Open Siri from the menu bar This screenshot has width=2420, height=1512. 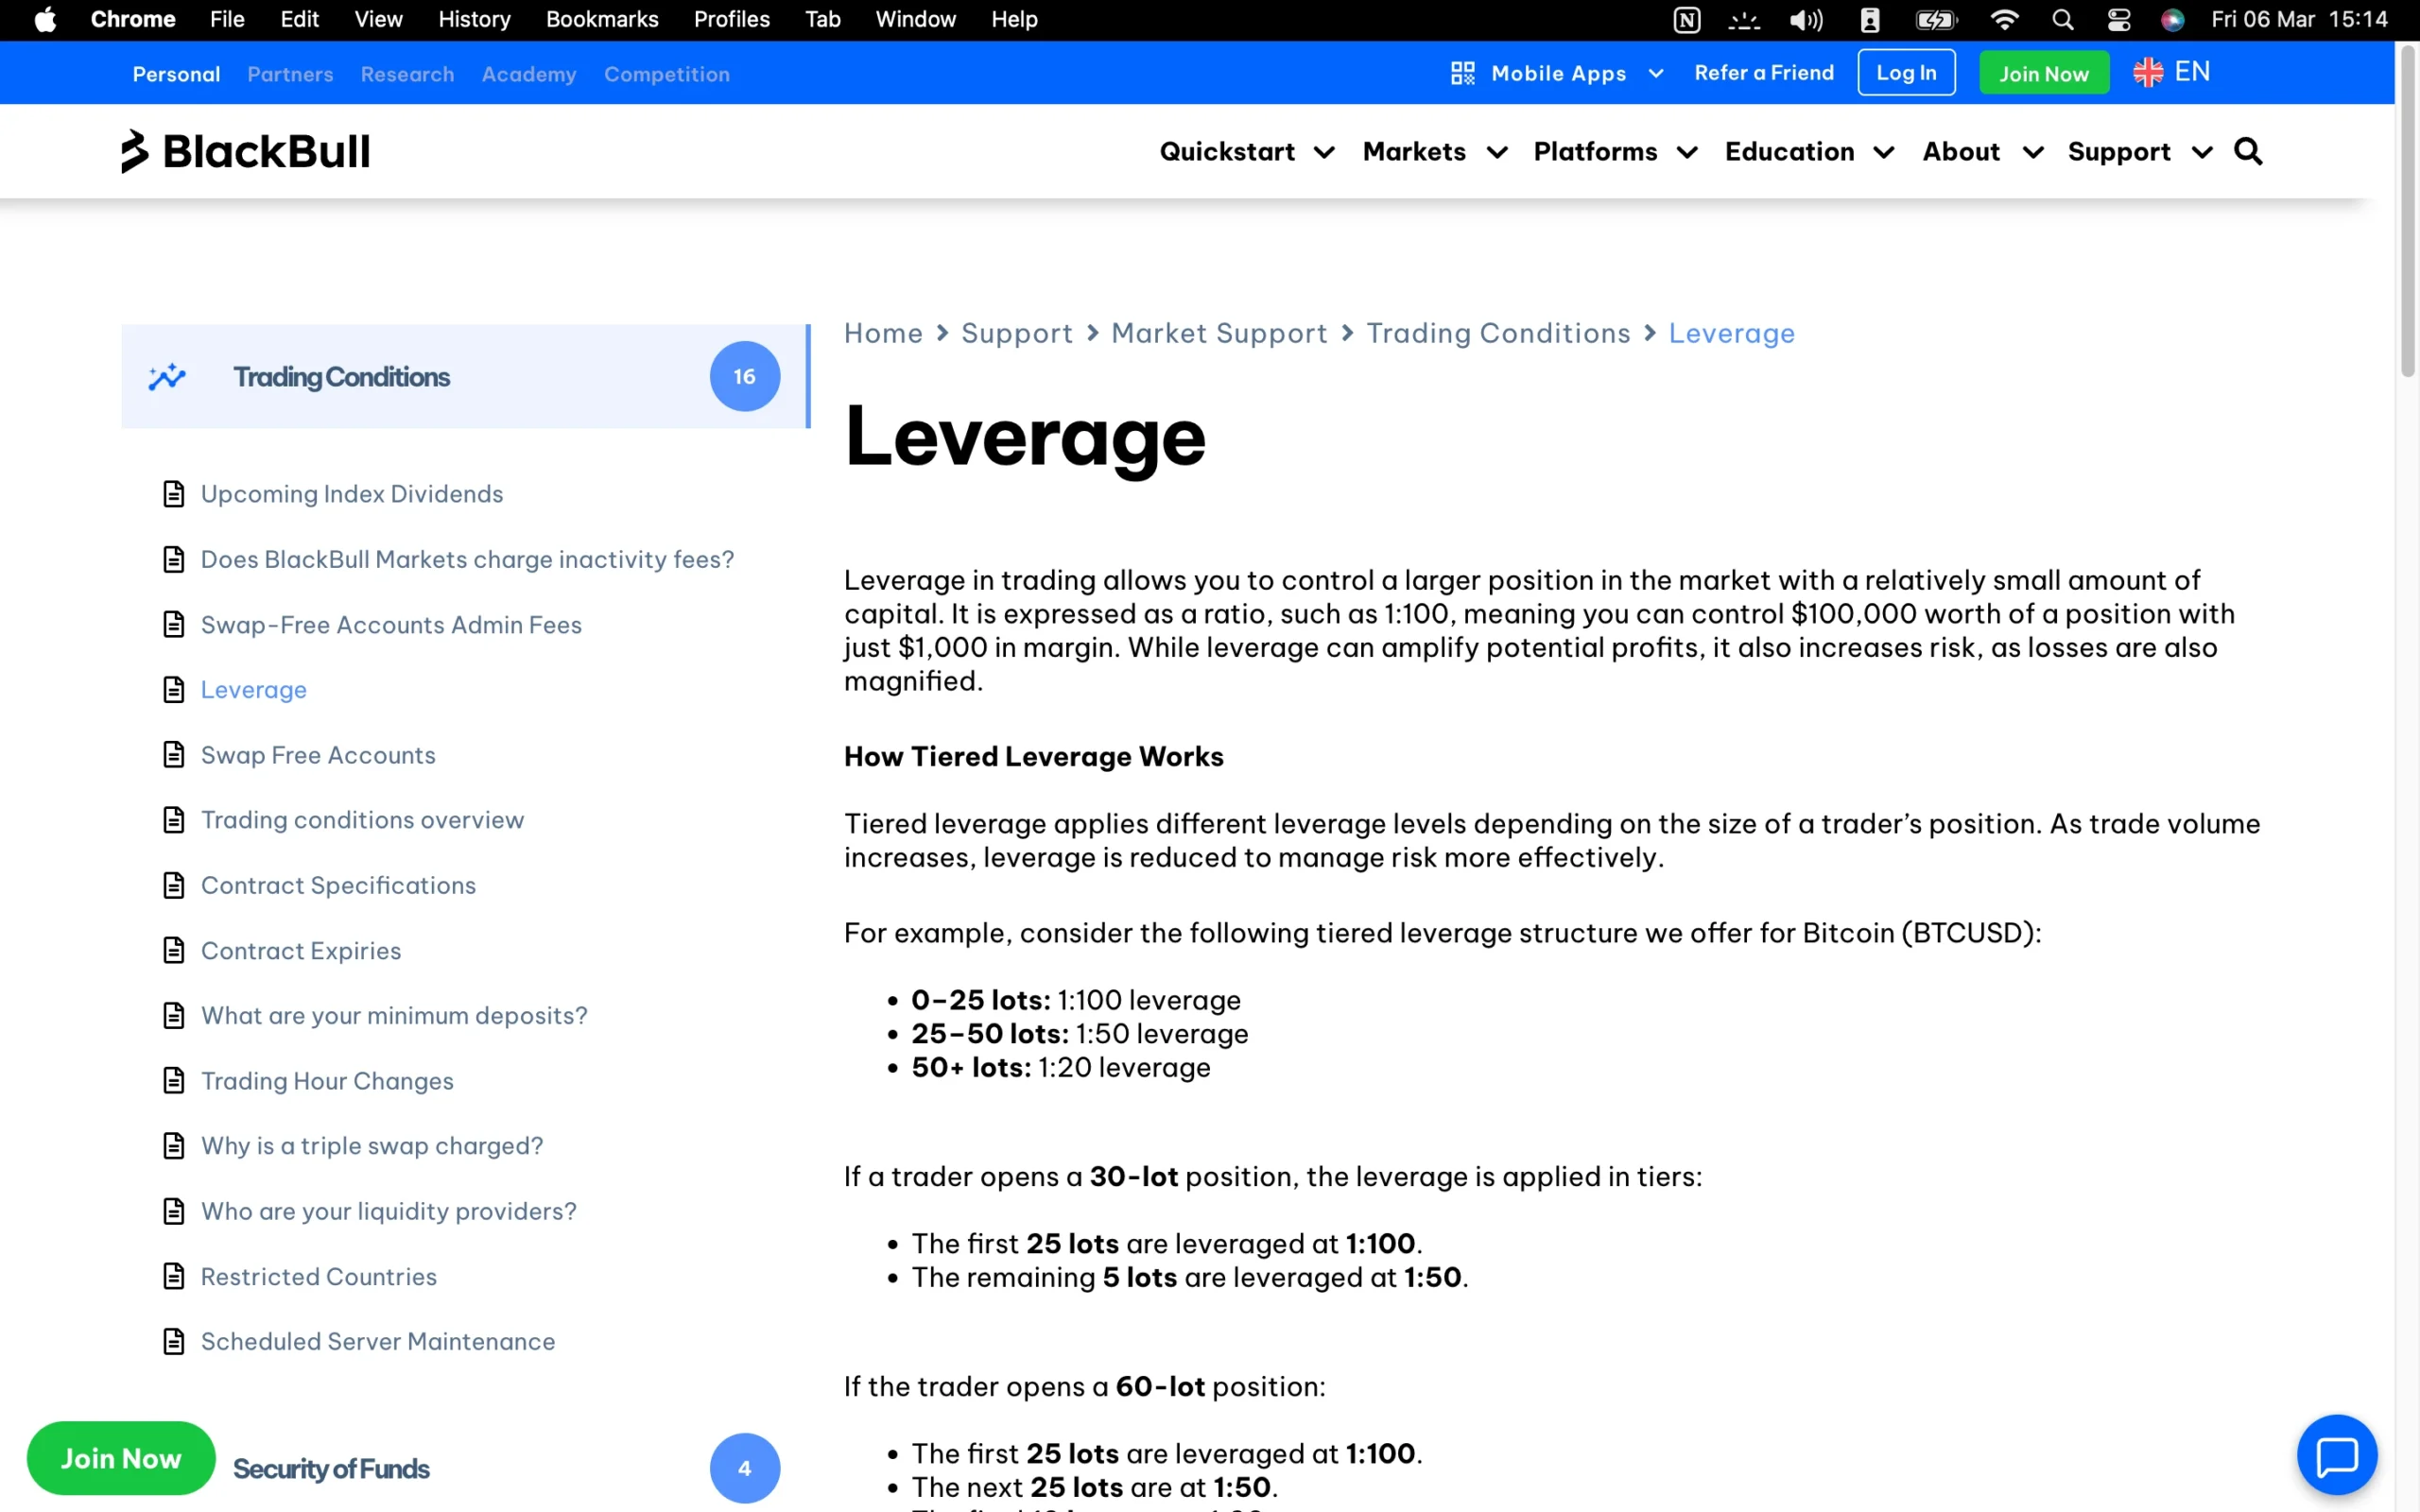(2173, 19)
